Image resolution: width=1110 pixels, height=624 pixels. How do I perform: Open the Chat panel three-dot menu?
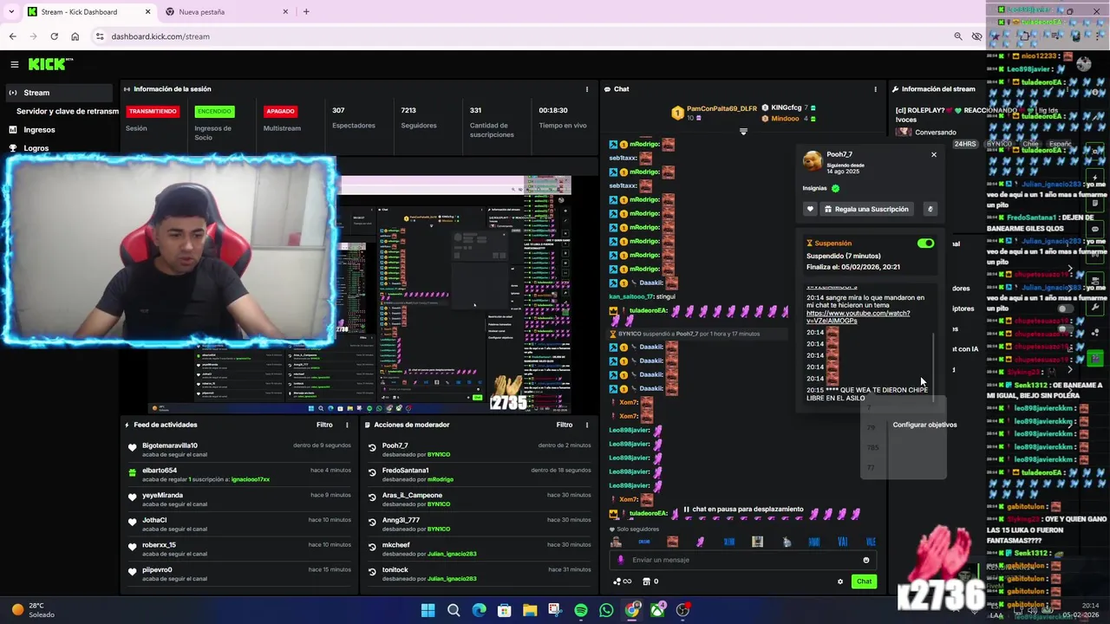click(x=875, y=89)
